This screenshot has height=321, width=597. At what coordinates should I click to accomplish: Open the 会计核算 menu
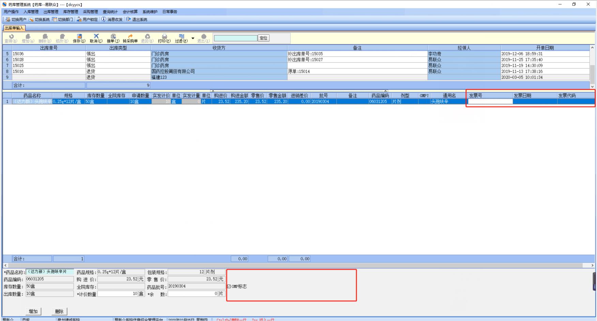pyautogui.click(x=130, y=12)
